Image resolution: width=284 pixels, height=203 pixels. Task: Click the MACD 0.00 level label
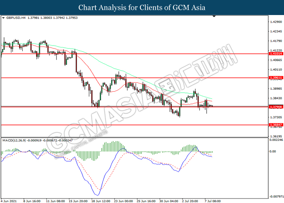[x=273, y=151]
